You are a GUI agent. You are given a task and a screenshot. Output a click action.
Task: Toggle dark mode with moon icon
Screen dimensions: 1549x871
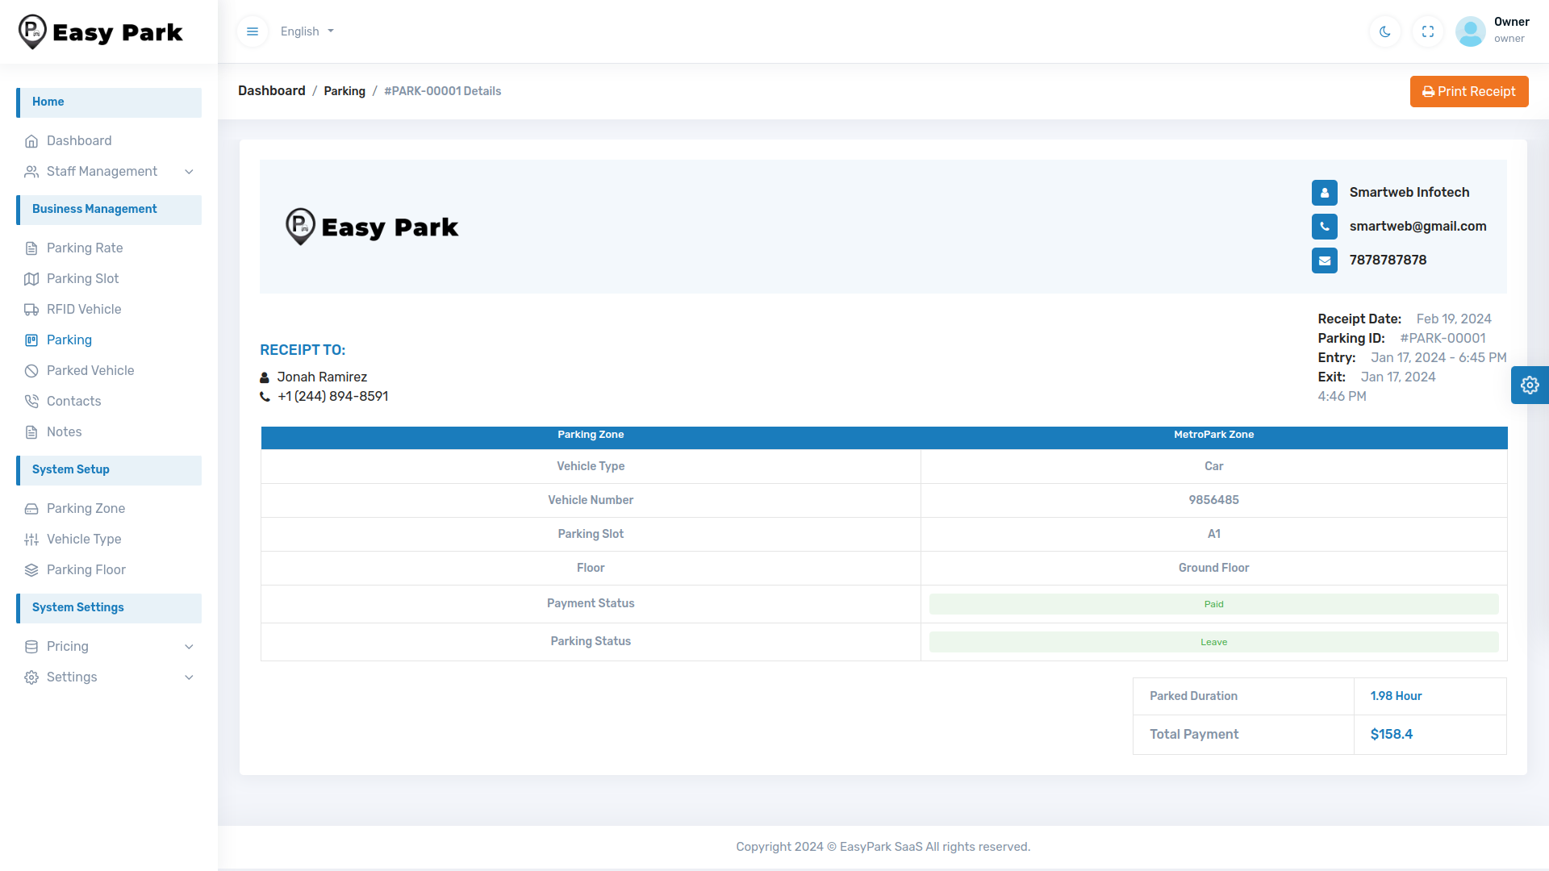point(1384,31)
